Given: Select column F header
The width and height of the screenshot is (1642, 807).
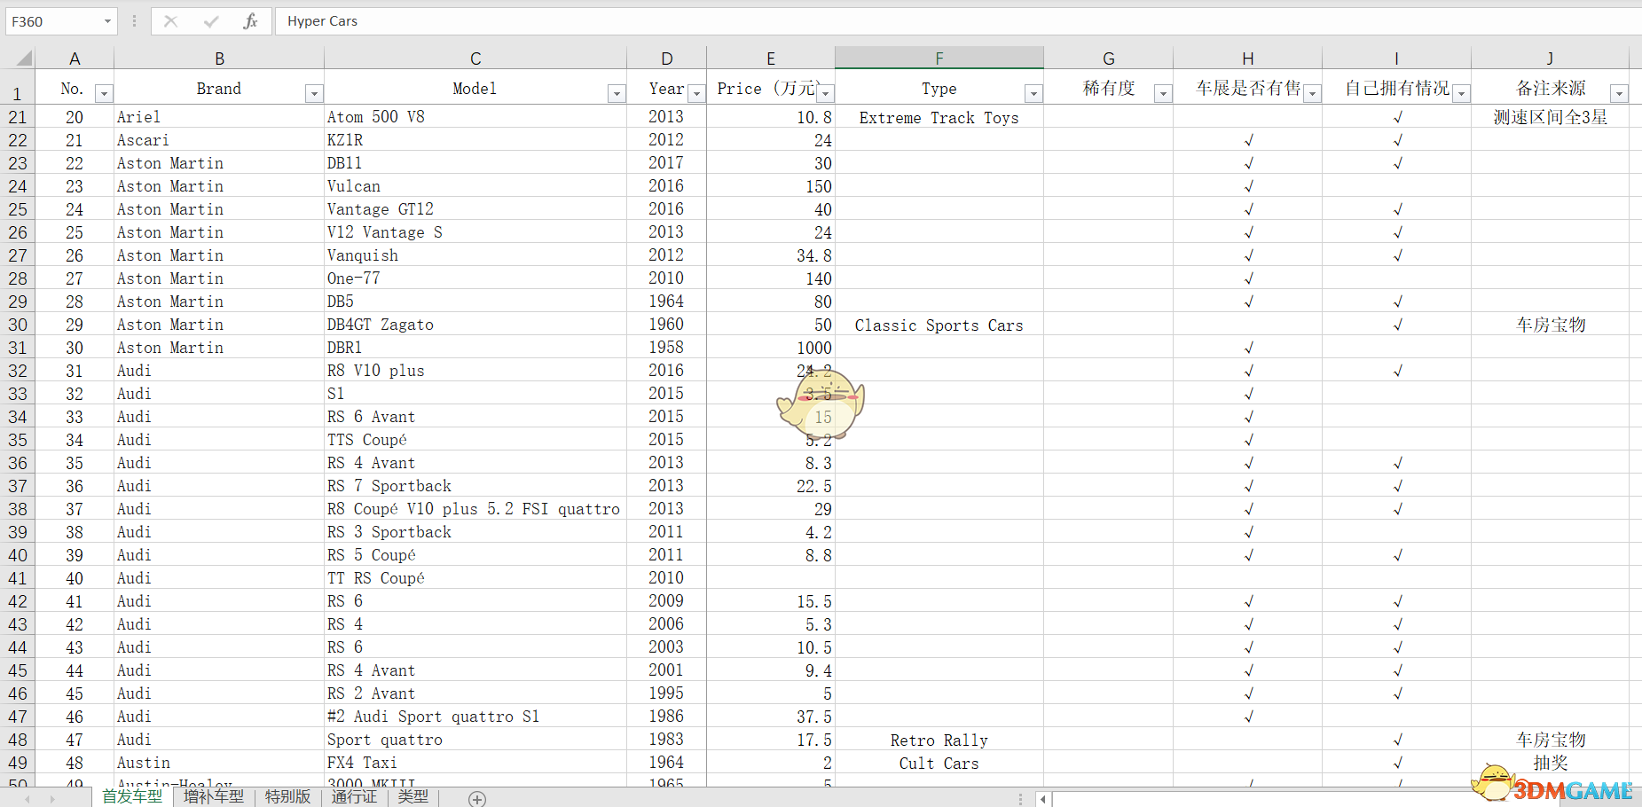Looking at the screenshot, I should [x=939, y=59].
